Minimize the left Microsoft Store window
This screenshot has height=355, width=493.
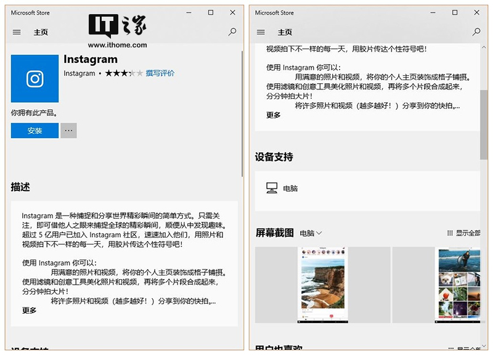pyautogui.click(x=189, y=12)
